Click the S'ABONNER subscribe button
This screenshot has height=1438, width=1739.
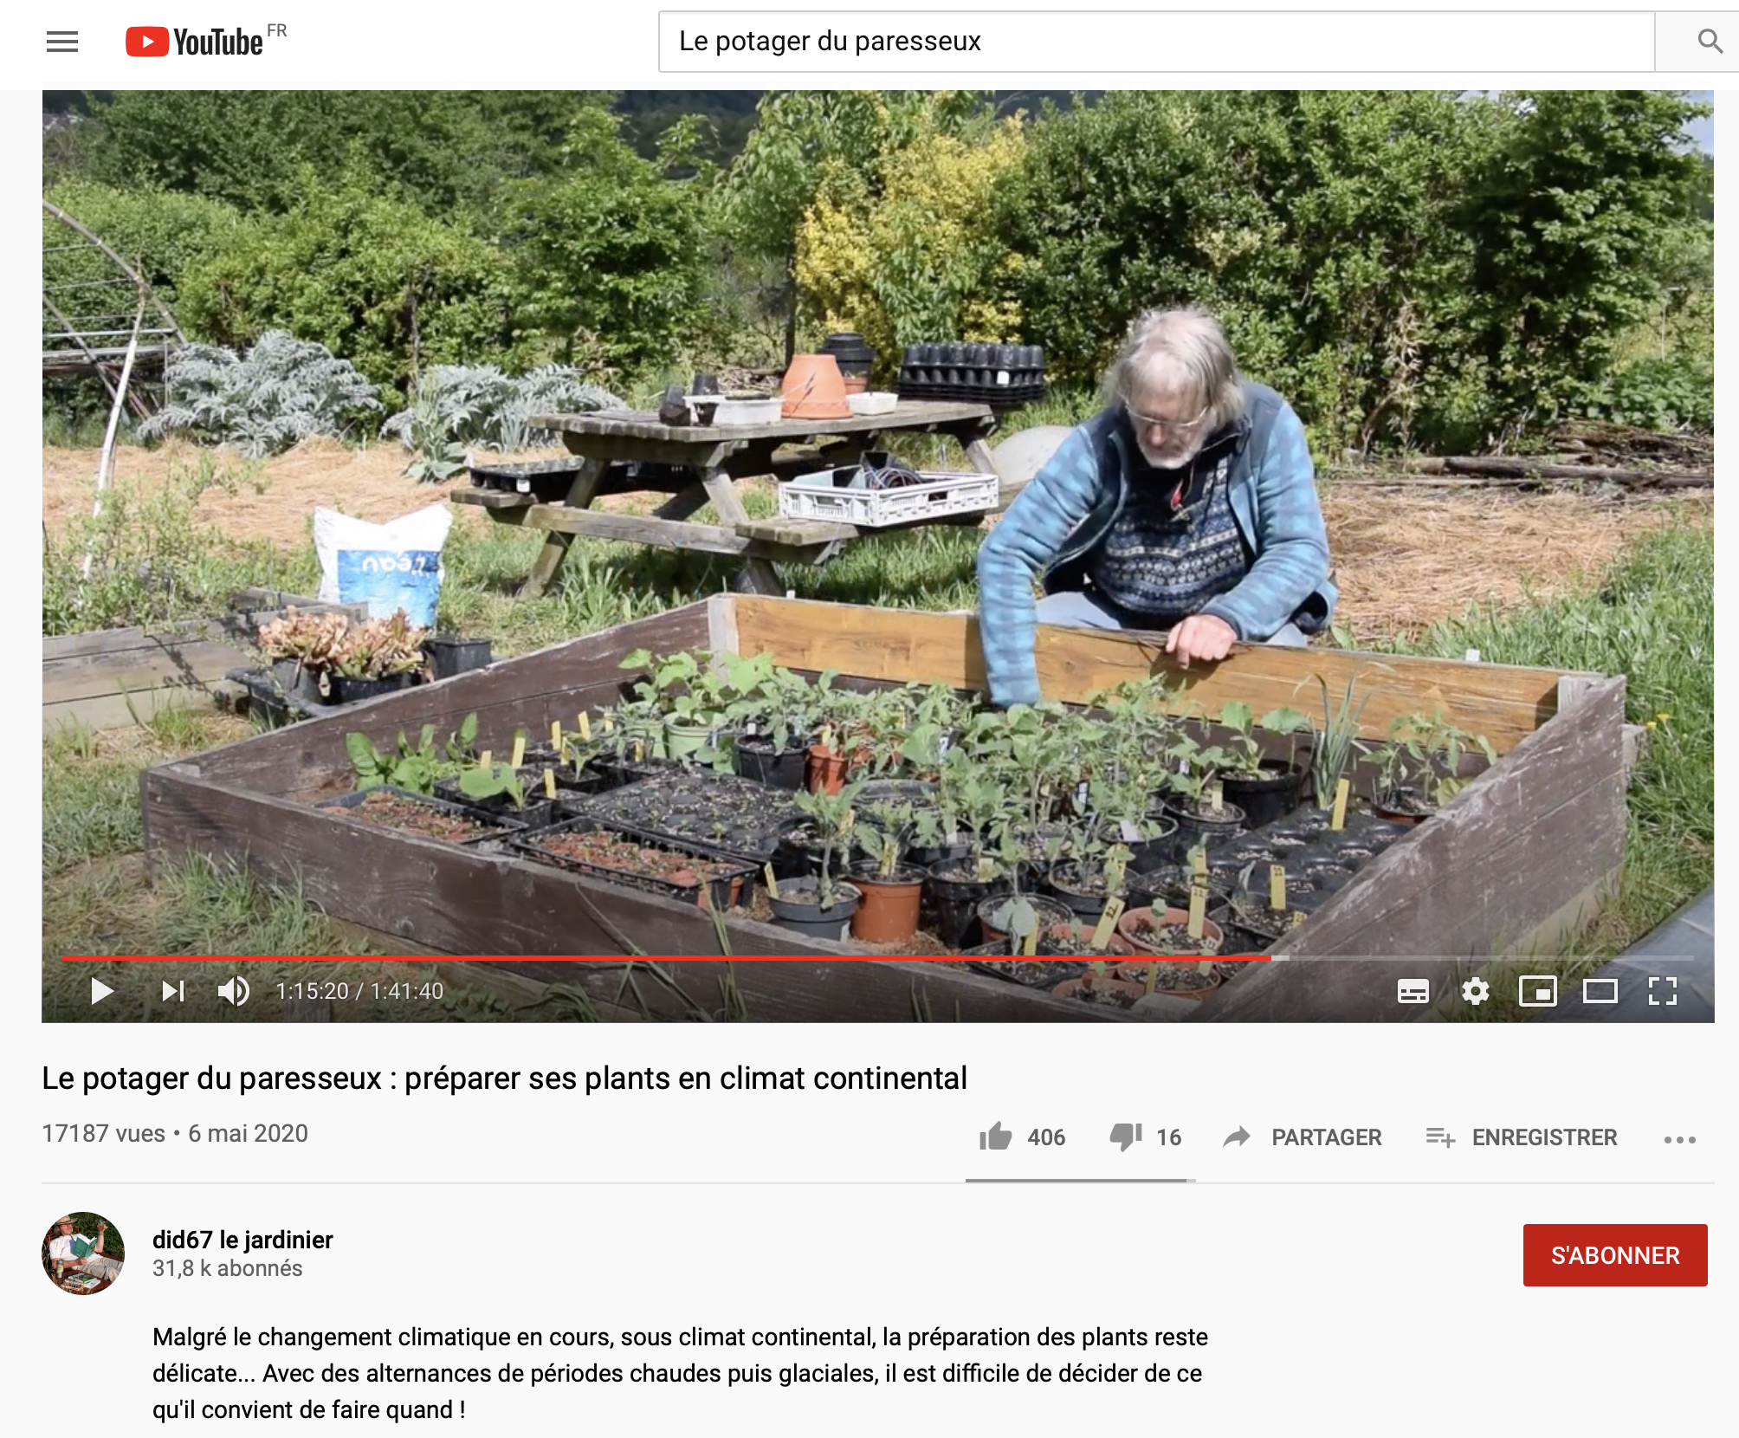coord(1615,1254)
